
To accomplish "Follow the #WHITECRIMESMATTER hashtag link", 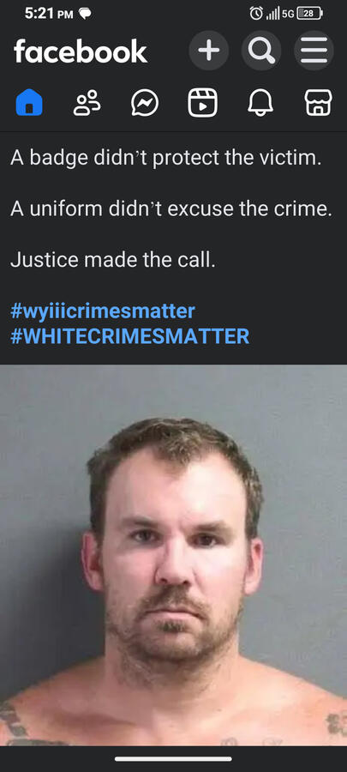I will [129, 336].
